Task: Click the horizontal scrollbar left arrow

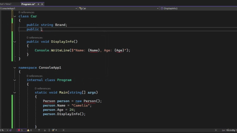Action: pos(63,130)
